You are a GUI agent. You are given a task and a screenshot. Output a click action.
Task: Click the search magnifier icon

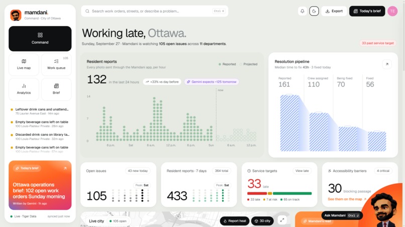pos(87,11)
